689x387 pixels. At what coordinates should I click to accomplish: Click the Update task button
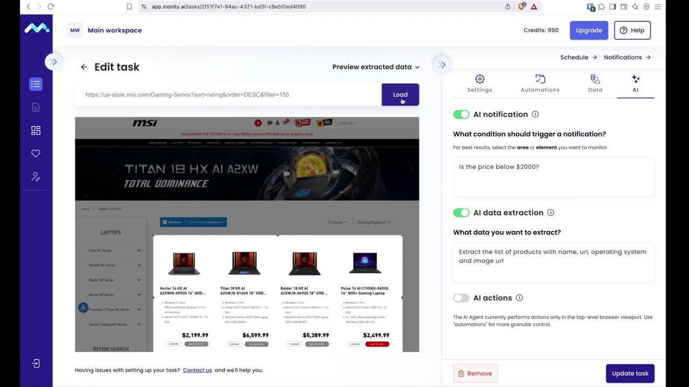point(630,374)
